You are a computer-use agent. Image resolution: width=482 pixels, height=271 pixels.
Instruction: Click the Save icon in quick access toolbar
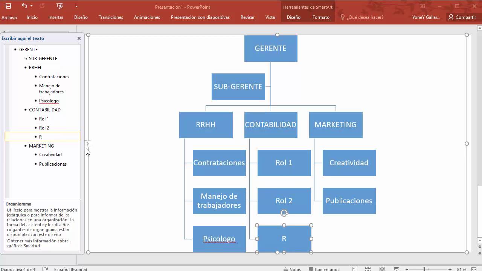coord(8,6)
